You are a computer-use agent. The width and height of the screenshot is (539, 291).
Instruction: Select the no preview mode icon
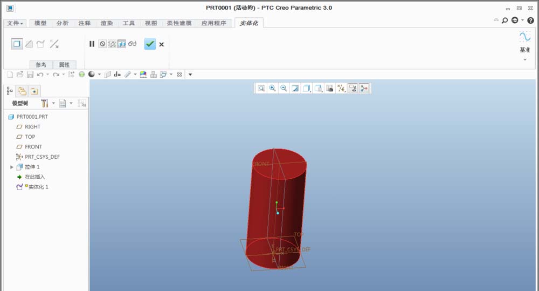click(x=102, y=44)
